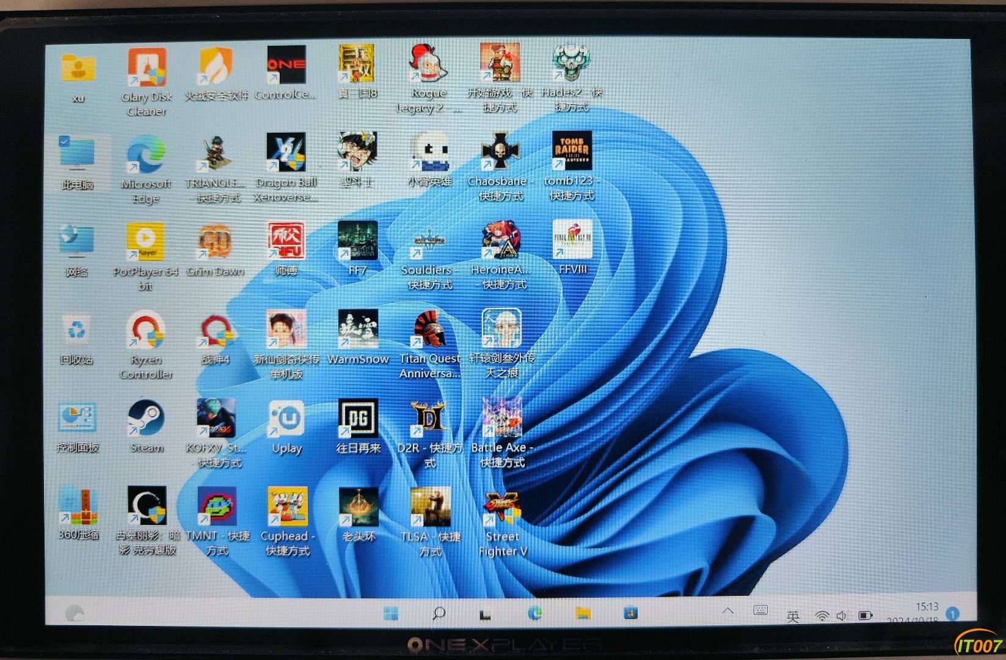This screenshot has width=1006, height=660.
Task: Open the volume speaker tray icon
Action: pos(842,616)
